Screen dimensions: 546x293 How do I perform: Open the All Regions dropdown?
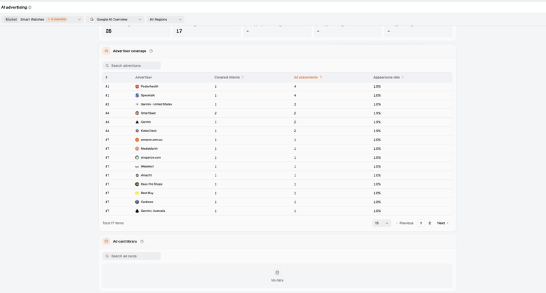click(165, 20)
